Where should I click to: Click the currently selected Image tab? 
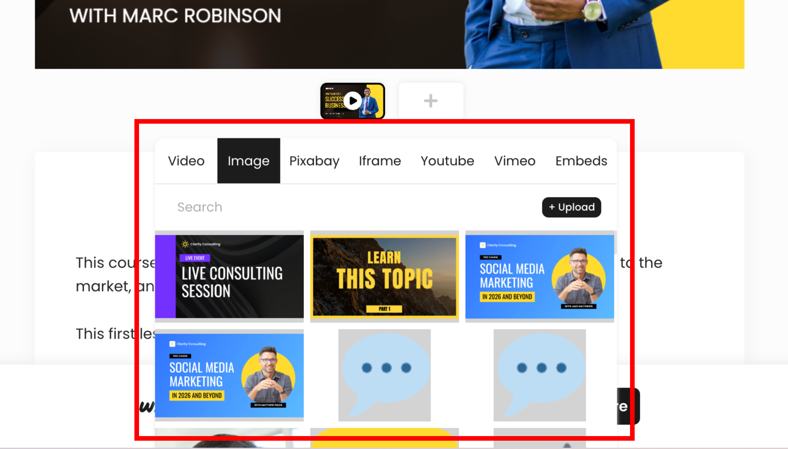click(x=249, y=161)
